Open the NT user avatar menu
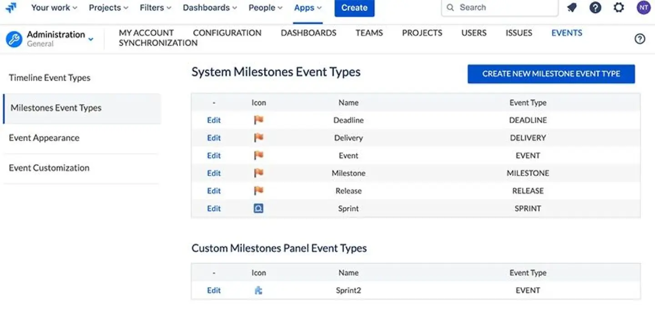Screen dimensions: 655x320 pyautogui.click(x=644, y=8)
